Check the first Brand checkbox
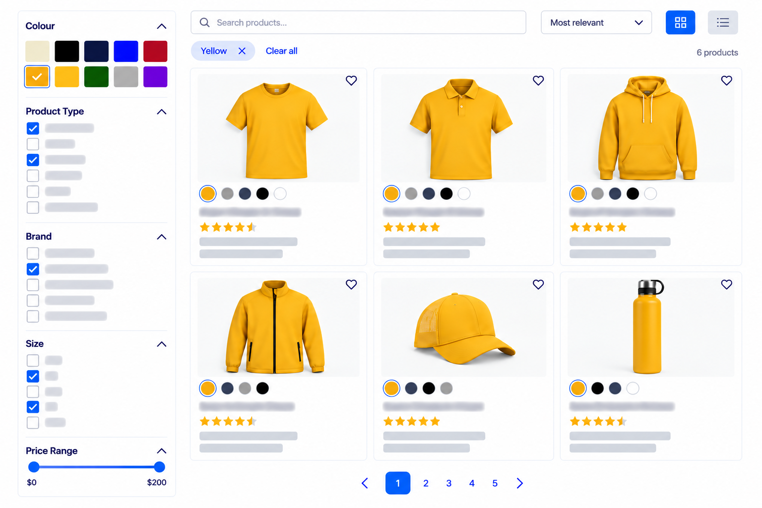The width and height of the screenshot is (762, 508). coord(33,254)
